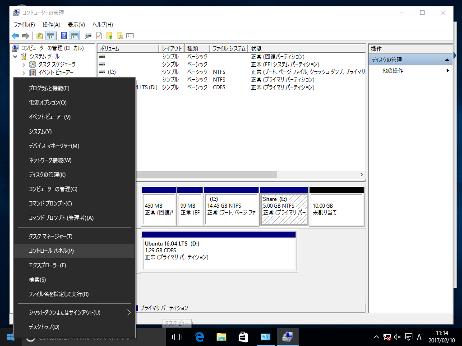Click the blue Back arrow in the toolbar

[x=15, y=36]
